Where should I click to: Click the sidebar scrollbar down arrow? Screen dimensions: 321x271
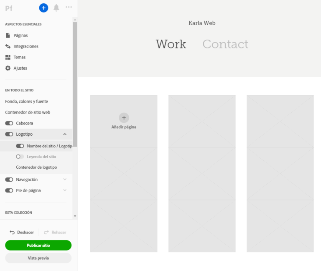(75, 216)
